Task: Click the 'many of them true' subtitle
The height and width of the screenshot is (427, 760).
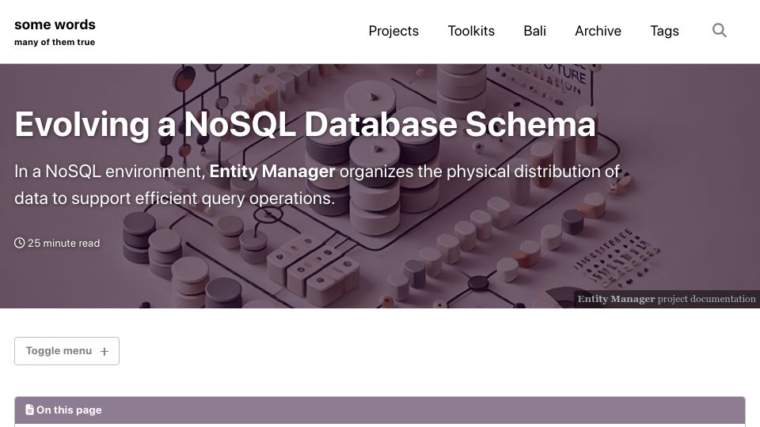Action: tap(55, 42)
